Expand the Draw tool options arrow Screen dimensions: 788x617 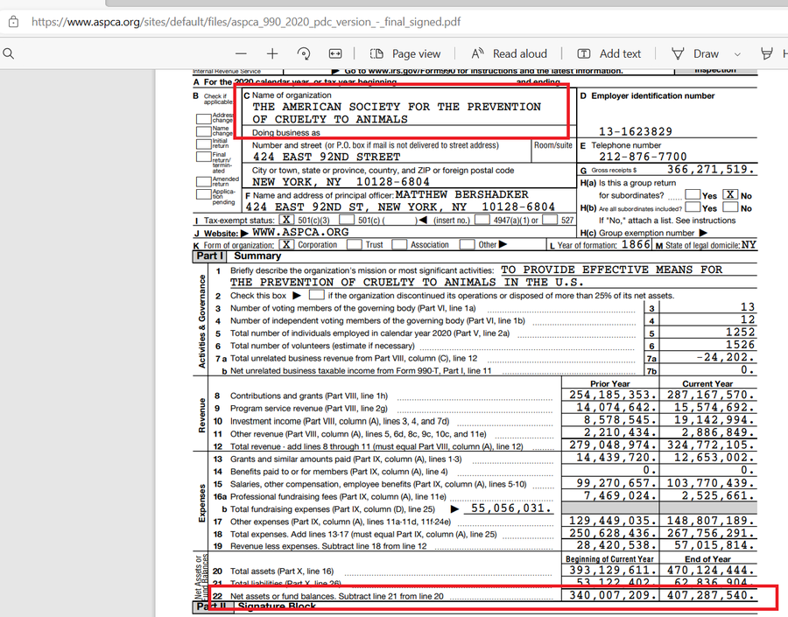(x=737, y=54)
